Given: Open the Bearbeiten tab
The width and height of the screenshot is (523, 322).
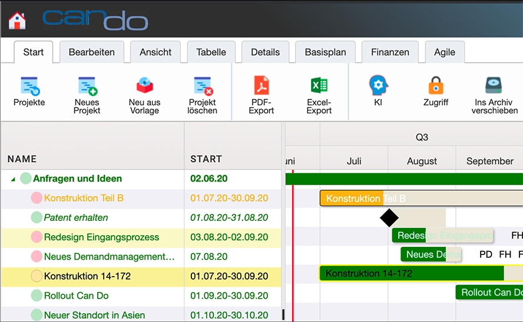Looking at the screenshot, I should point(92,52).
